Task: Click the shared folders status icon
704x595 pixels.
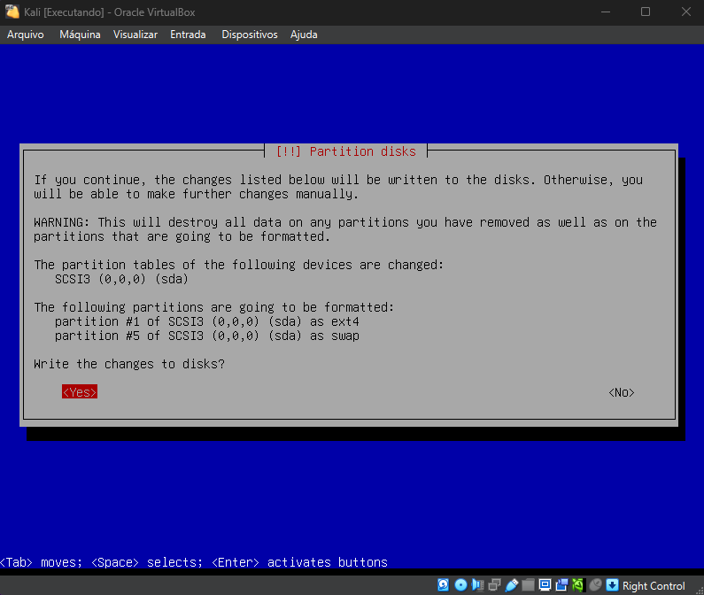Action: coord(528,585)
